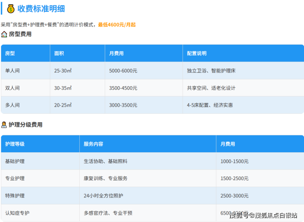The height and width of the screenshot is (222, 304).
Task: Select the 基础护理 row label
Action: click(x=15, y=161)
